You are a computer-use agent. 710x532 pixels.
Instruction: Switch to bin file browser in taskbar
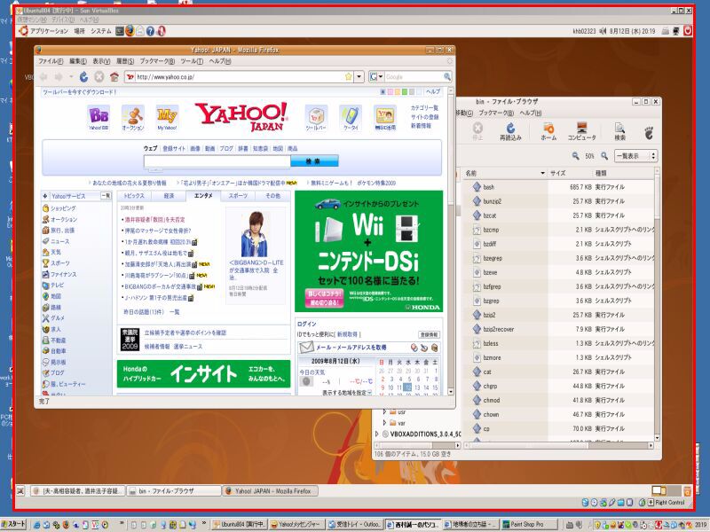coord(173,491)
